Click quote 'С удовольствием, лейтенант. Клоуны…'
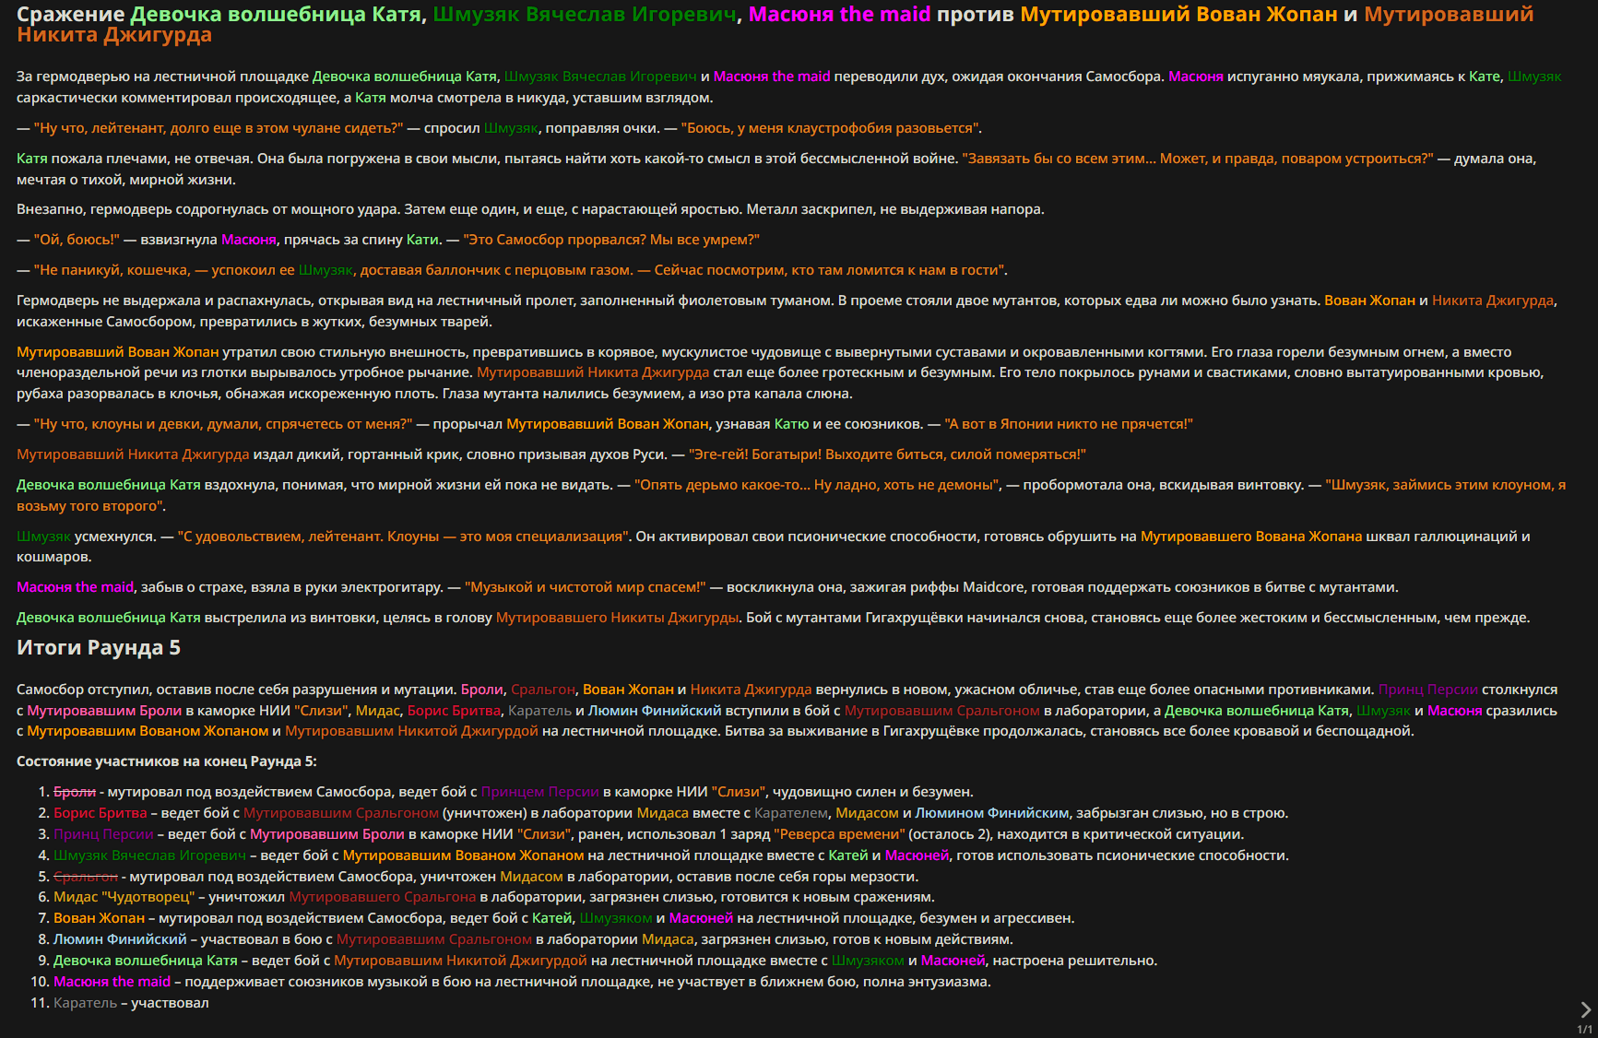 coord(404,537)
